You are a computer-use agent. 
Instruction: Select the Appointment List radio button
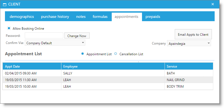coord(83,54)
